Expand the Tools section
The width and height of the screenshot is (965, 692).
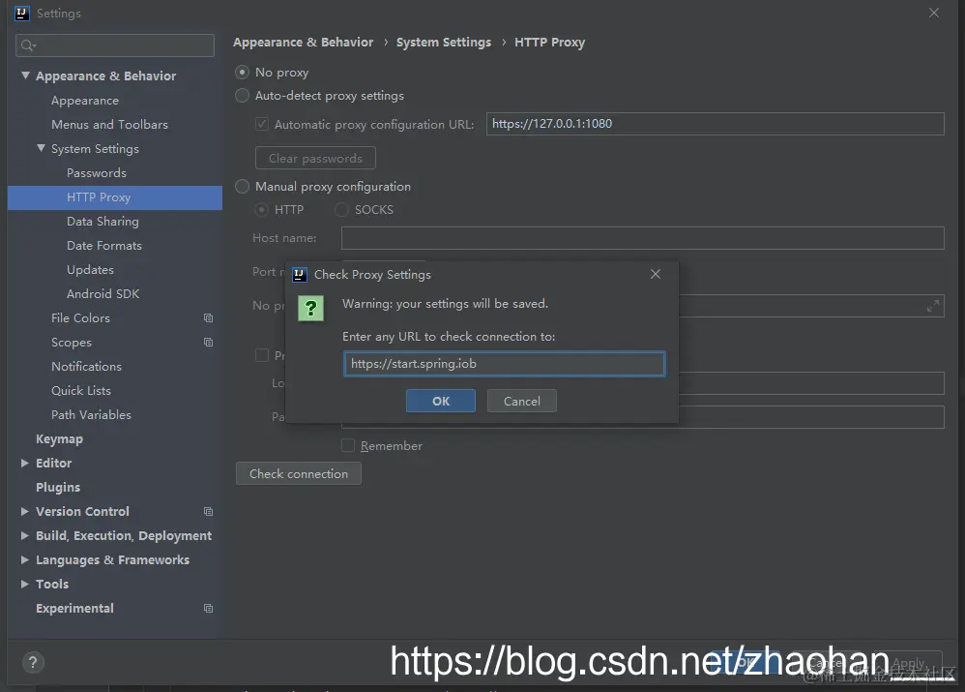pyautogui.click(x=24, y=584)
